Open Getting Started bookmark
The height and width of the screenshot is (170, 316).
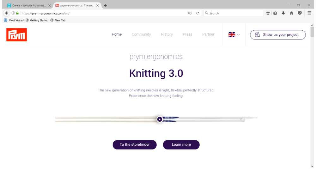pyautogui.click(x=37, y=20)
